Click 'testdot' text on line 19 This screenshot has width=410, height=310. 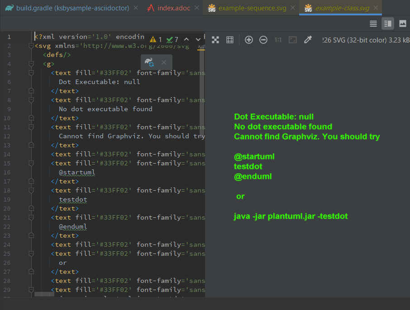(73, 200)
